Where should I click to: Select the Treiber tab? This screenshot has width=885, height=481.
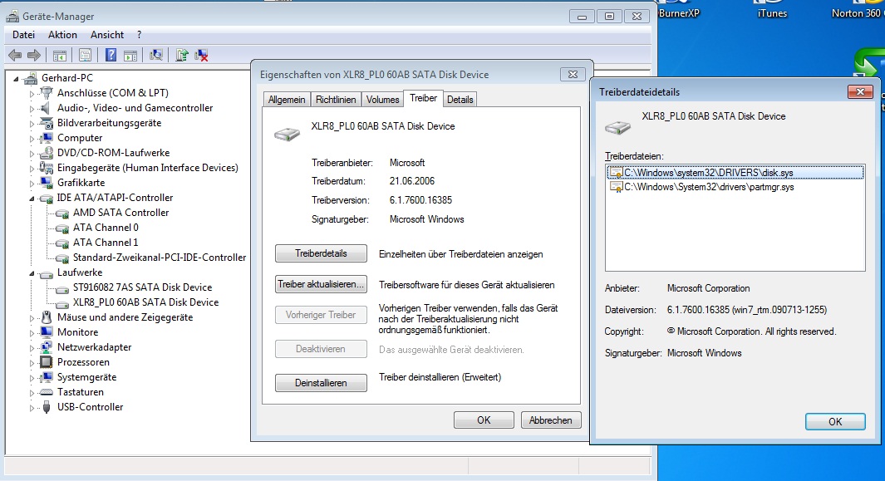(423, 98)
